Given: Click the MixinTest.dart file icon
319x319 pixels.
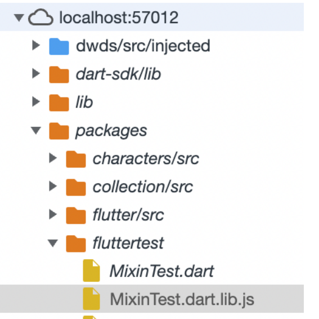Looking at the screenshot, I should click(x=91, y=271).
